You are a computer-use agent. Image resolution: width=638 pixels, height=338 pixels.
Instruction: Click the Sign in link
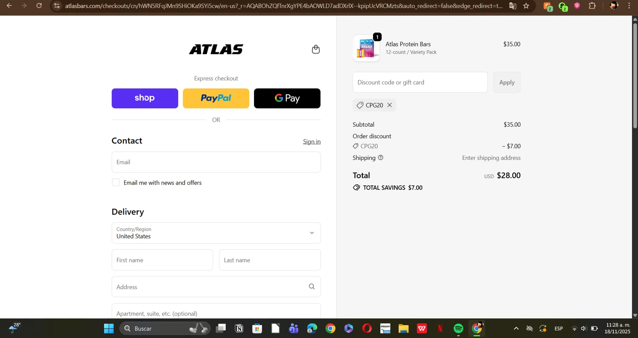pos(312,142)
